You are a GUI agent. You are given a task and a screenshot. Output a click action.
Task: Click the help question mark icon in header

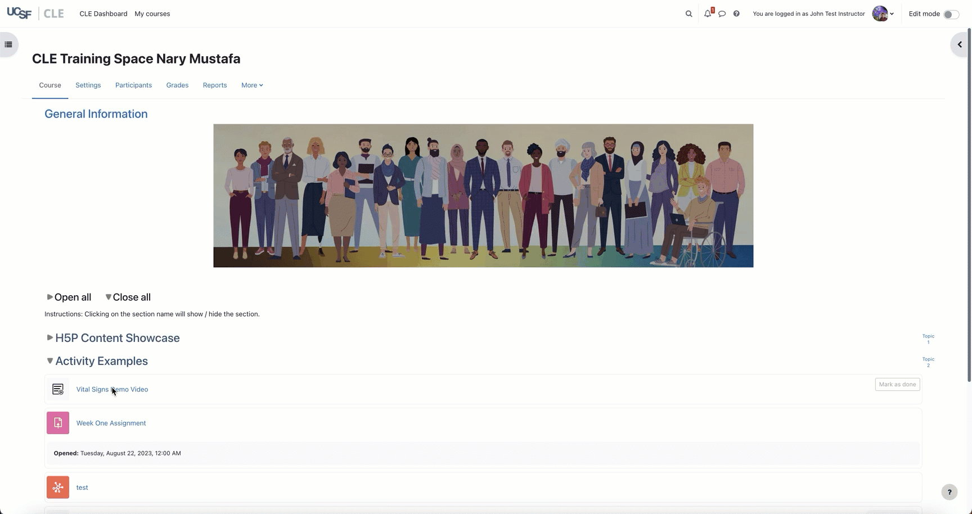coord(736,14)
